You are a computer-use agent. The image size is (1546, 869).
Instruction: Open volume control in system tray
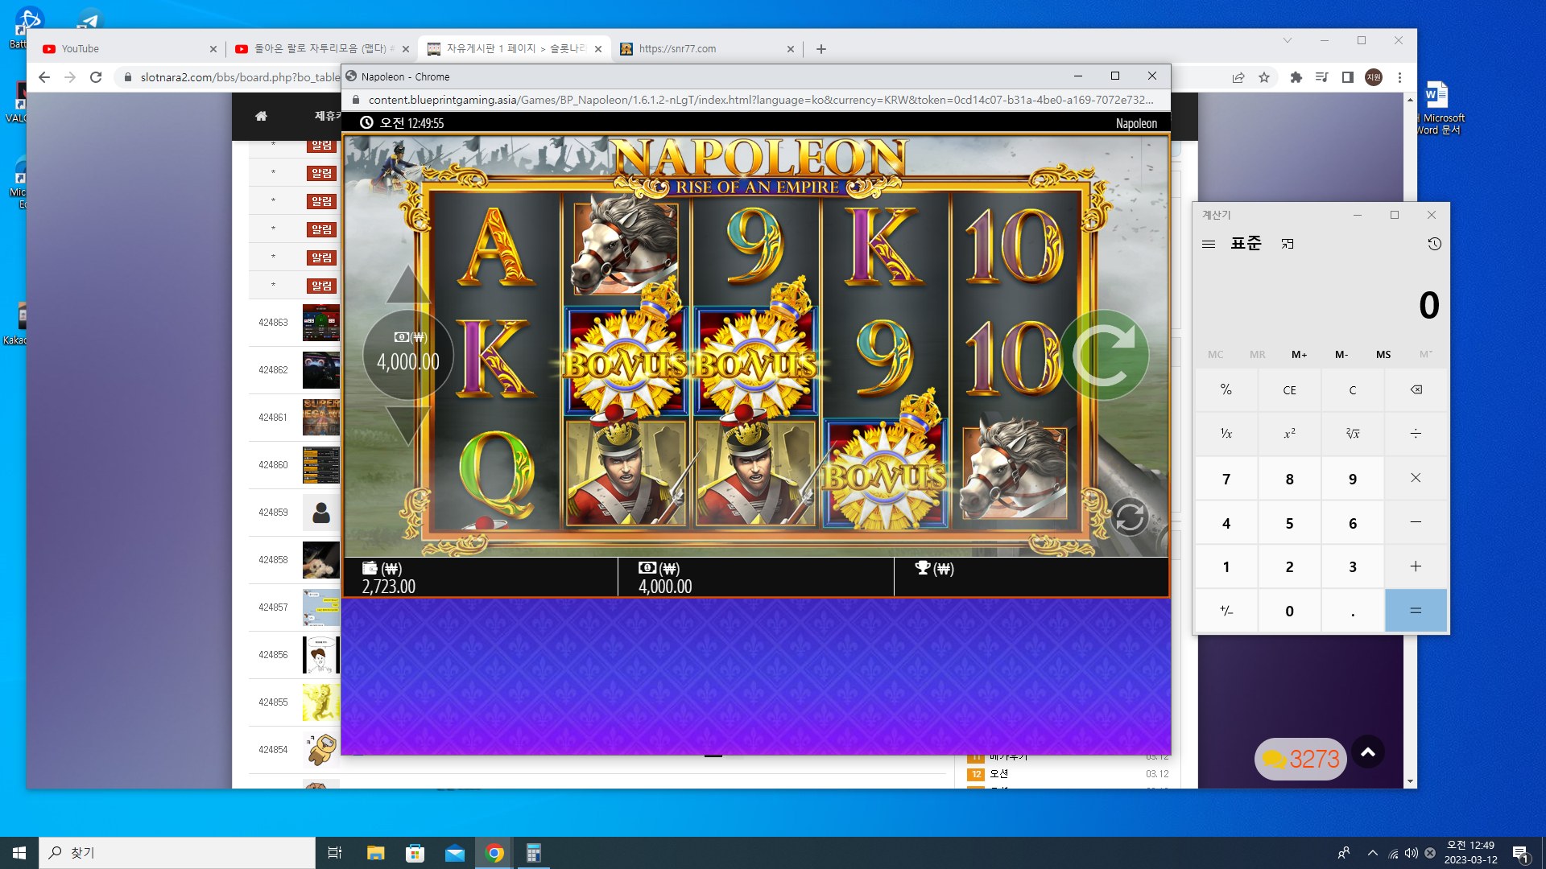point(1412,853)
